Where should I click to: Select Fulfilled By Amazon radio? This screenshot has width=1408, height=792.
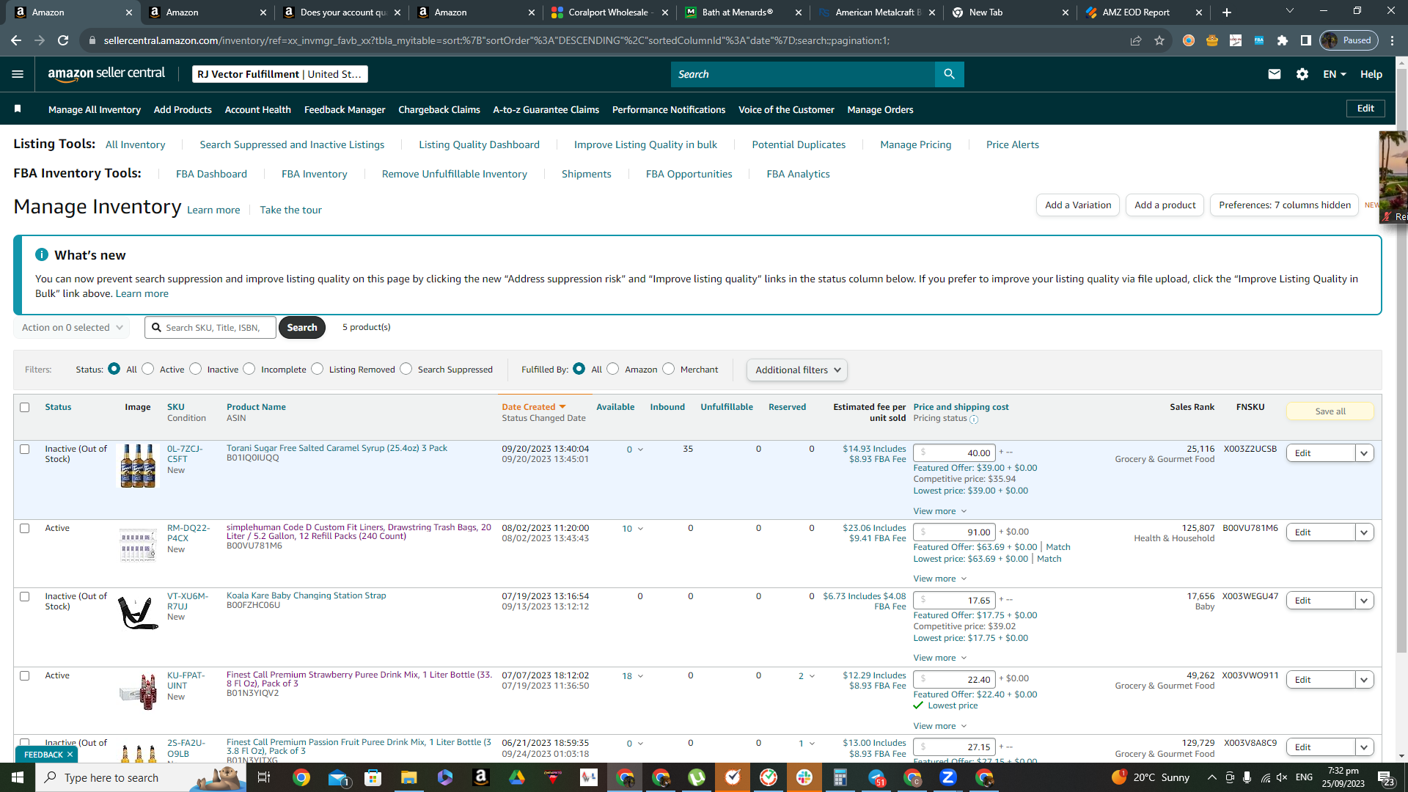pos(613,369)
